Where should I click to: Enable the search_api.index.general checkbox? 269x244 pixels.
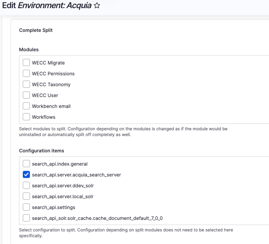pyautogui.click(x=26, y=164)
